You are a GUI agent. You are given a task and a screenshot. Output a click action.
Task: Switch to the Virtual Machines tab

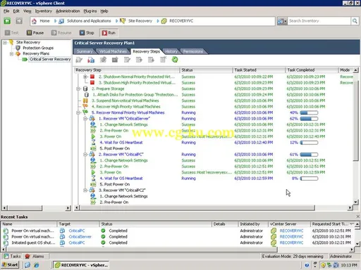tap(113, 51)
